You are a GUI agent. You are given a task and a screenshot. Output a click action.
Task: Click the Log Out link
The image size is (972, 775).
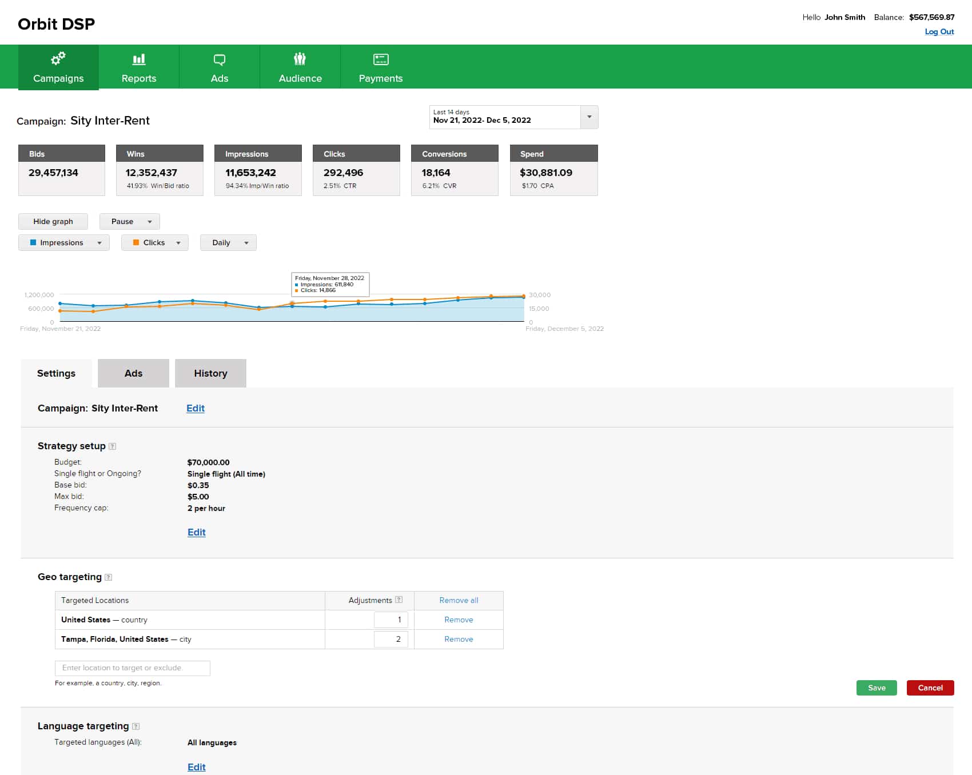939,32
